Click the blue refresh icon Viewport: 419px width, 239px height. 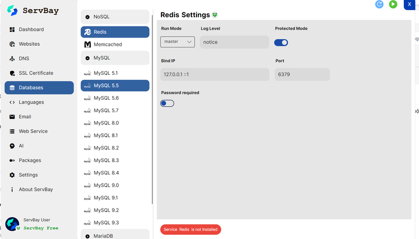(x=379, y=4)
